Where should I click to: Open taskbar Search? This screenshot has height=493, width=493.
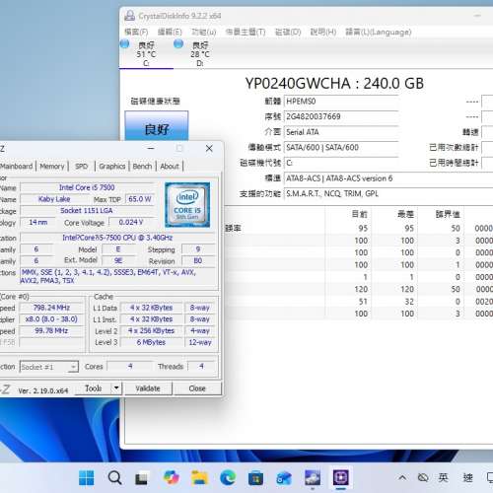pyautogui.click(x=114, y=477)
